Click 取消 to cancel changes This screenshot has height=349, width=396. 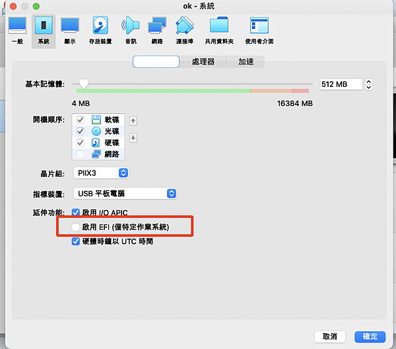coord(330,336)
